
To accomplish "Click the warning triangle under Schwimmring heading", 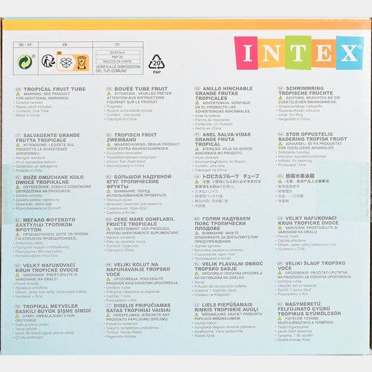I will click(280, 98).
